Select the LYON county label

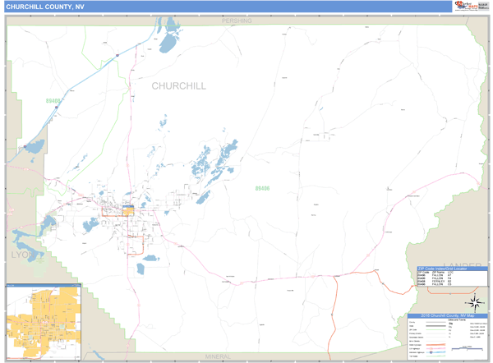pyautogui.click(x=26, y=255)
